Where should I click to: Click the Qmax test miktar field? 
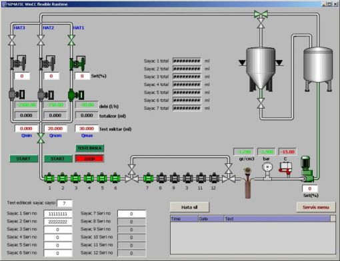point(87,129)
